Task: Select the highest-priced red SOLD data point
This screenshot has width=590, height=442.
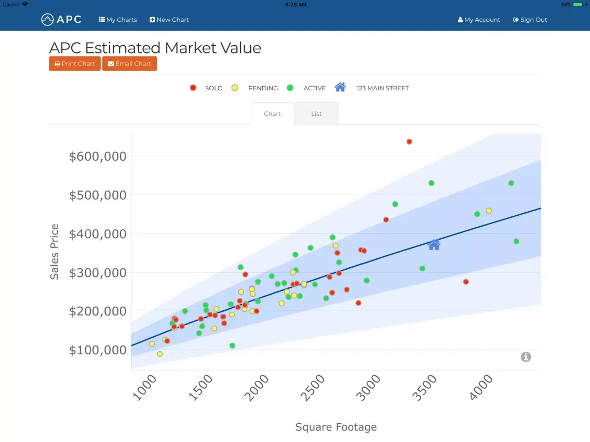Action: click(x=409, y=141)
